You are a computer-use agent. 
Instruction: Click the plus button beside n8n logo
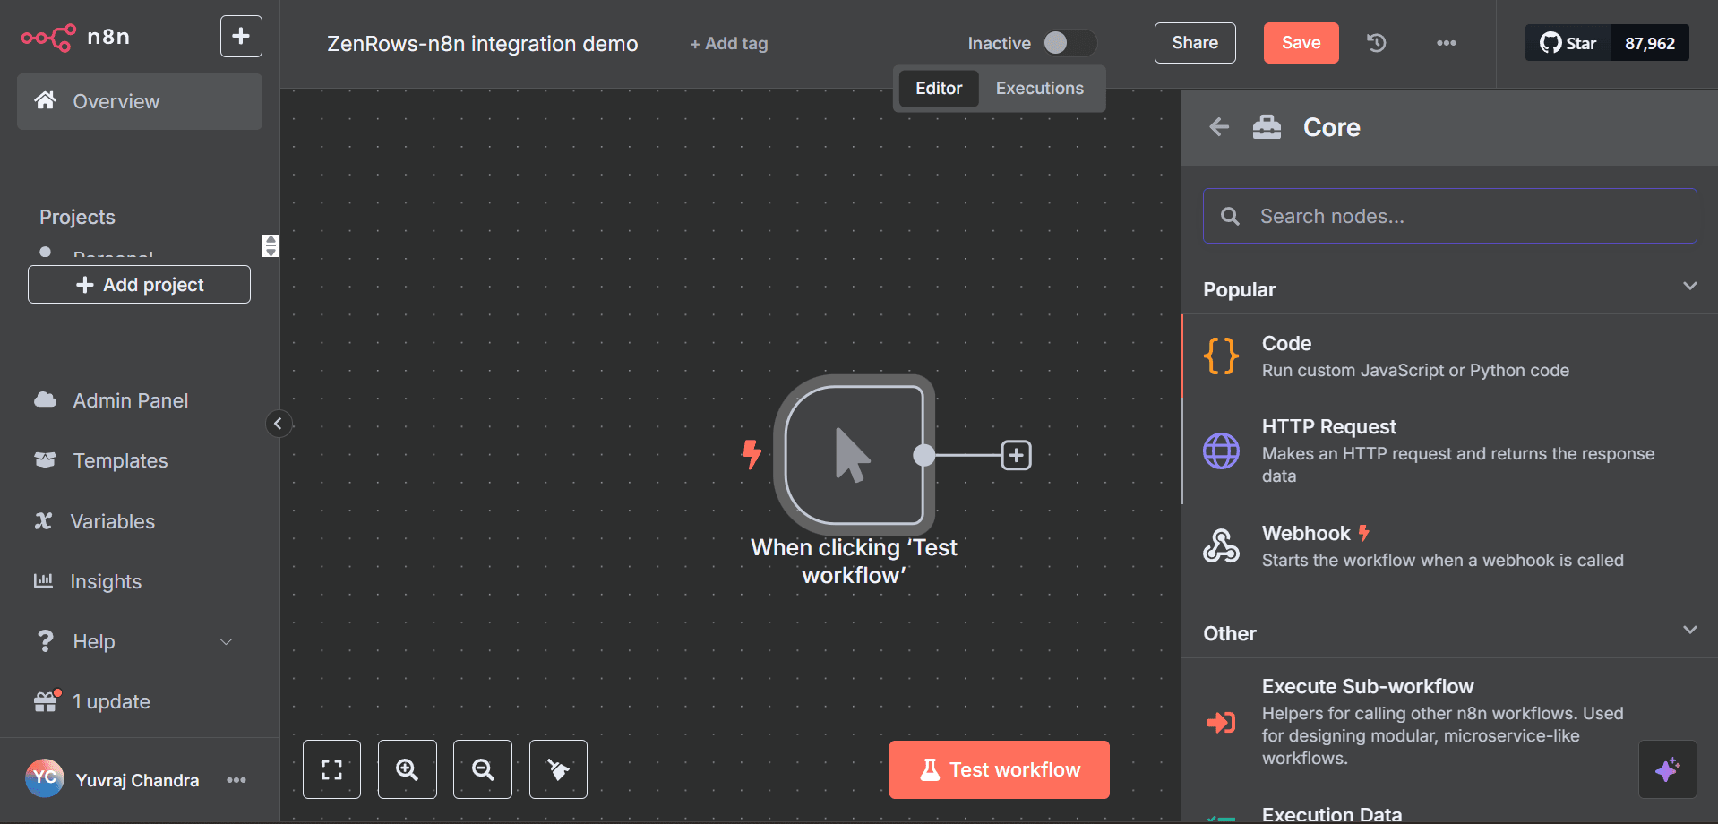point(241,36)
